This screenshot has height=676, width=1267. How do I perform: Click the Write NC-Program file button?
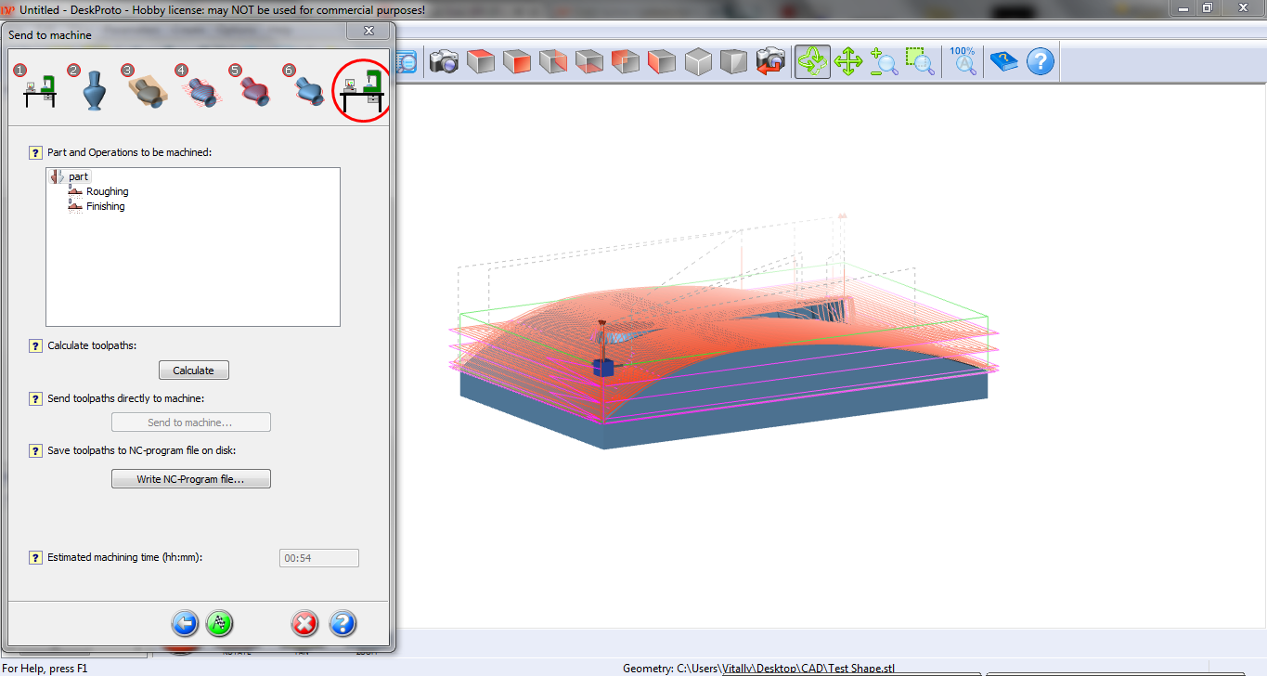(x=190, y=478)
